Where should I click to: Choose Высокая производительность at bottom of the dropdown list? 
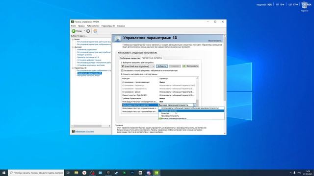coord(191,118)
